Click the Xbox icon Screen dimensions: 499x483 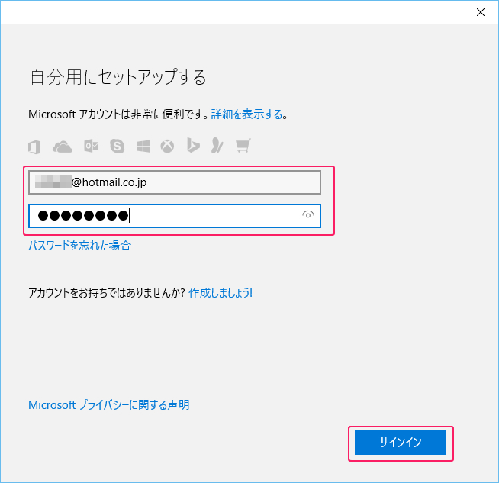point(167,146)
